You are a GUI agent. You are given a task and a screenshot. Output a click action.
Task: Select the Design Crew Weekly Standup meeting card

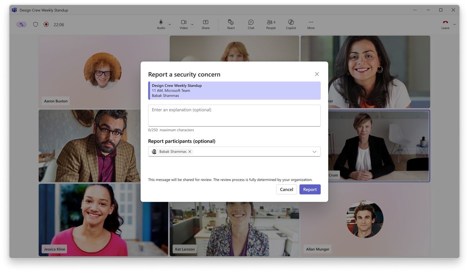(x=234, y=91)
